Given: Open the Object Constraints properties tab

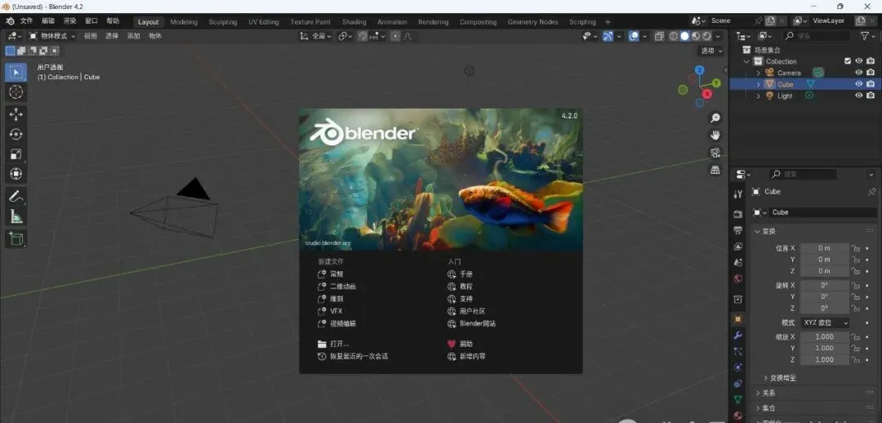Looking at the screenshot, I should (x=738, y=384).
